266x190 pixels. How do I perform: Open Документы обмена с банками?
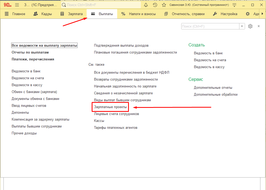35,99
